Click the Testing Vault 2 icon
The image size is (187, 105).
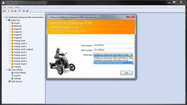coord(12,43)
